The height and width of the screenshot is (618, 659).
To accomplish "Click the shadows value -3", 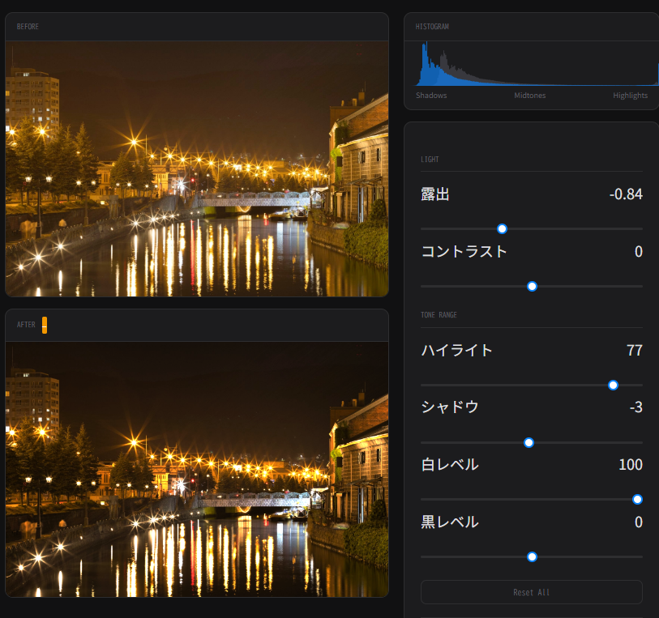I will [635, 407].
